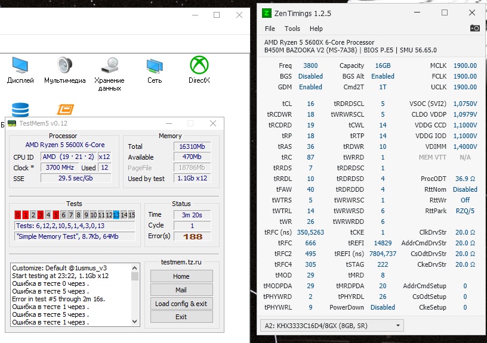Select red test box 3 in TestMem5
The width and height of the screenshot is (487, 343).
pyautogui.click(x=41, y=215)
